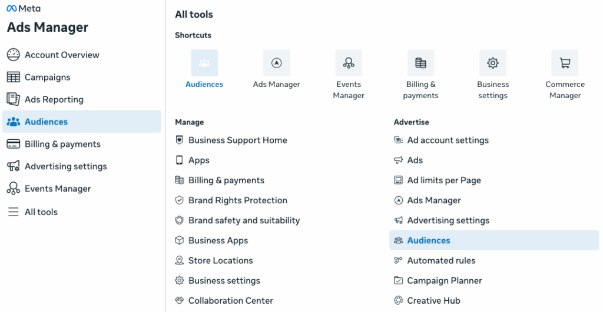Click the All tools hamburger icon

pyautogui.click(x=13, y=212)
